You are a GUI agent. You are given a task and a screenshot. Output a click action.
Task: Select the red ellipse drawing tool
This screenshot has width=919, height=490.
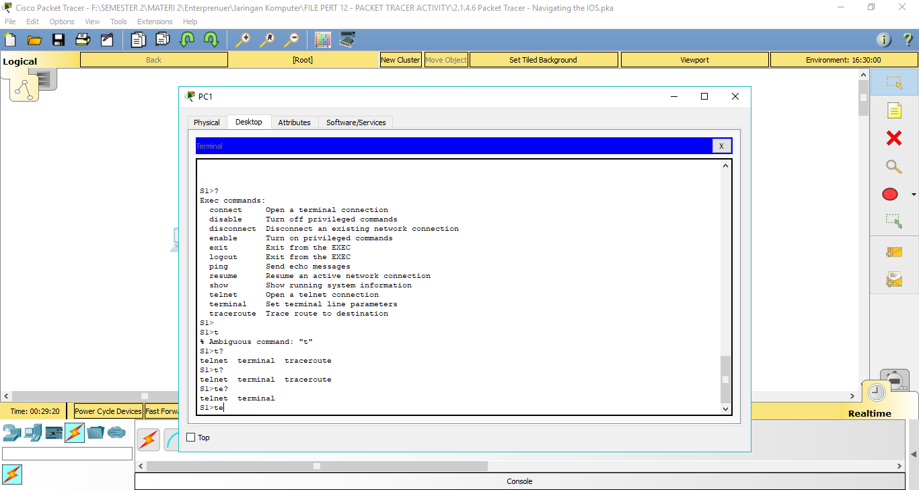(890, 195)
